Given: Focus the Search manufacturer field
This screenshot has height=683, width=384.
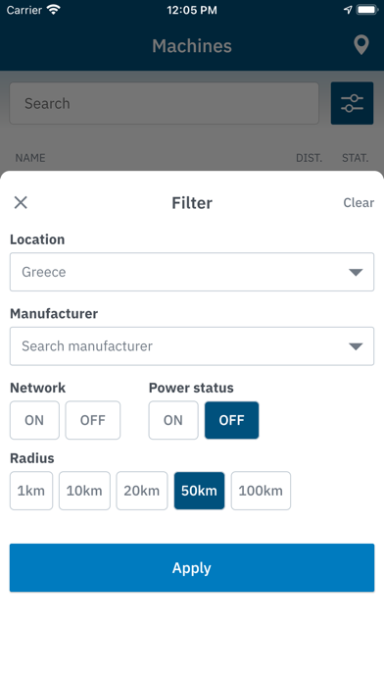Looking at the screenshot, I should point(192,346).
